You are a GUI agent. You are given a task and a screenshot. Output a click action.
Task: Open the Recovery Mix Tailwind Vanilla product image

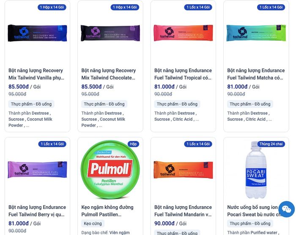(37, 33)
